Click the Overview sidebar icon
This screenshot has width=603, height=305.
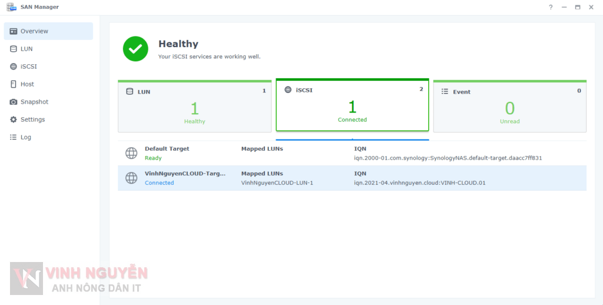tap(14, 31)
